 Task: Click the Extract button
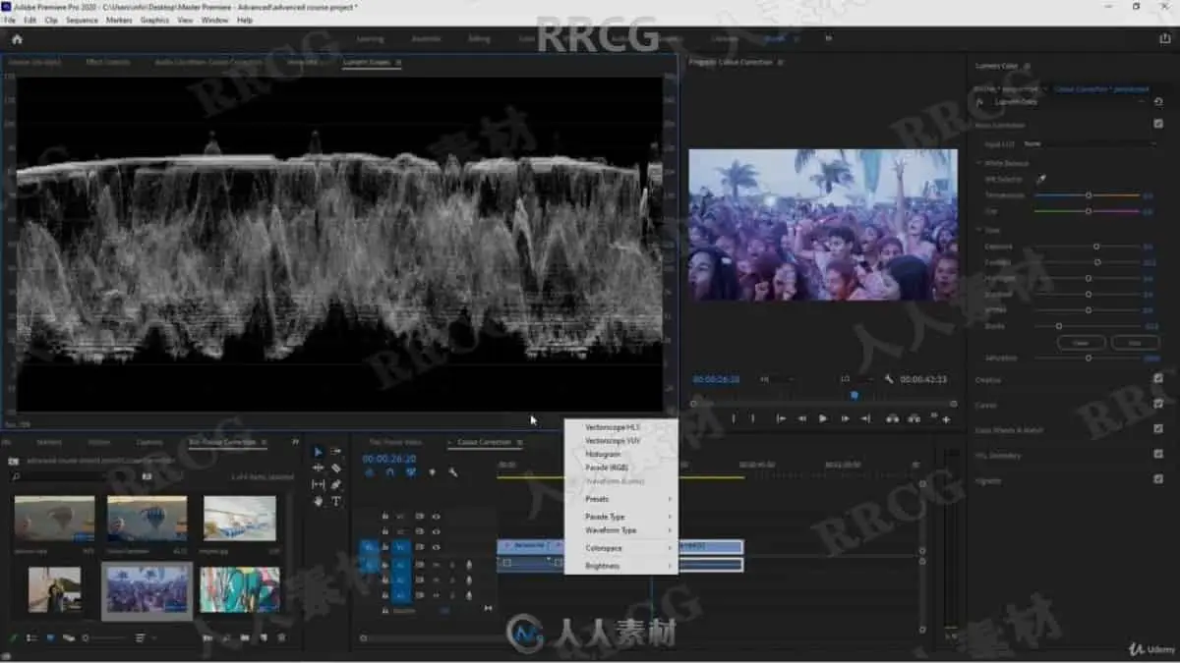coord(914,418)
